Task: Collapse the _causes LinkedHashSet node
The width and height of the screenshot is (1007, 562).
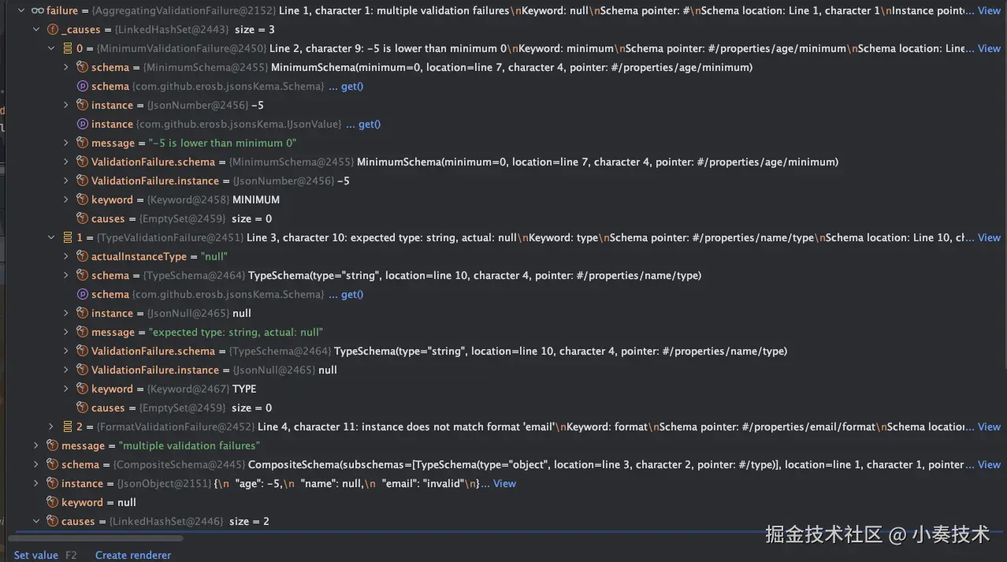Action: (36, 29)
